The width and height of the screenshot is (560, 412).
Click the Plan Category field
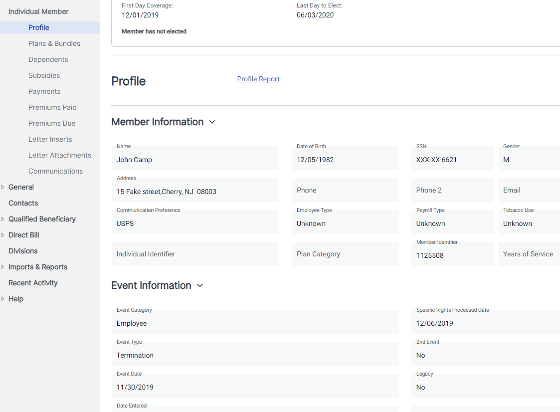[346, 254]
